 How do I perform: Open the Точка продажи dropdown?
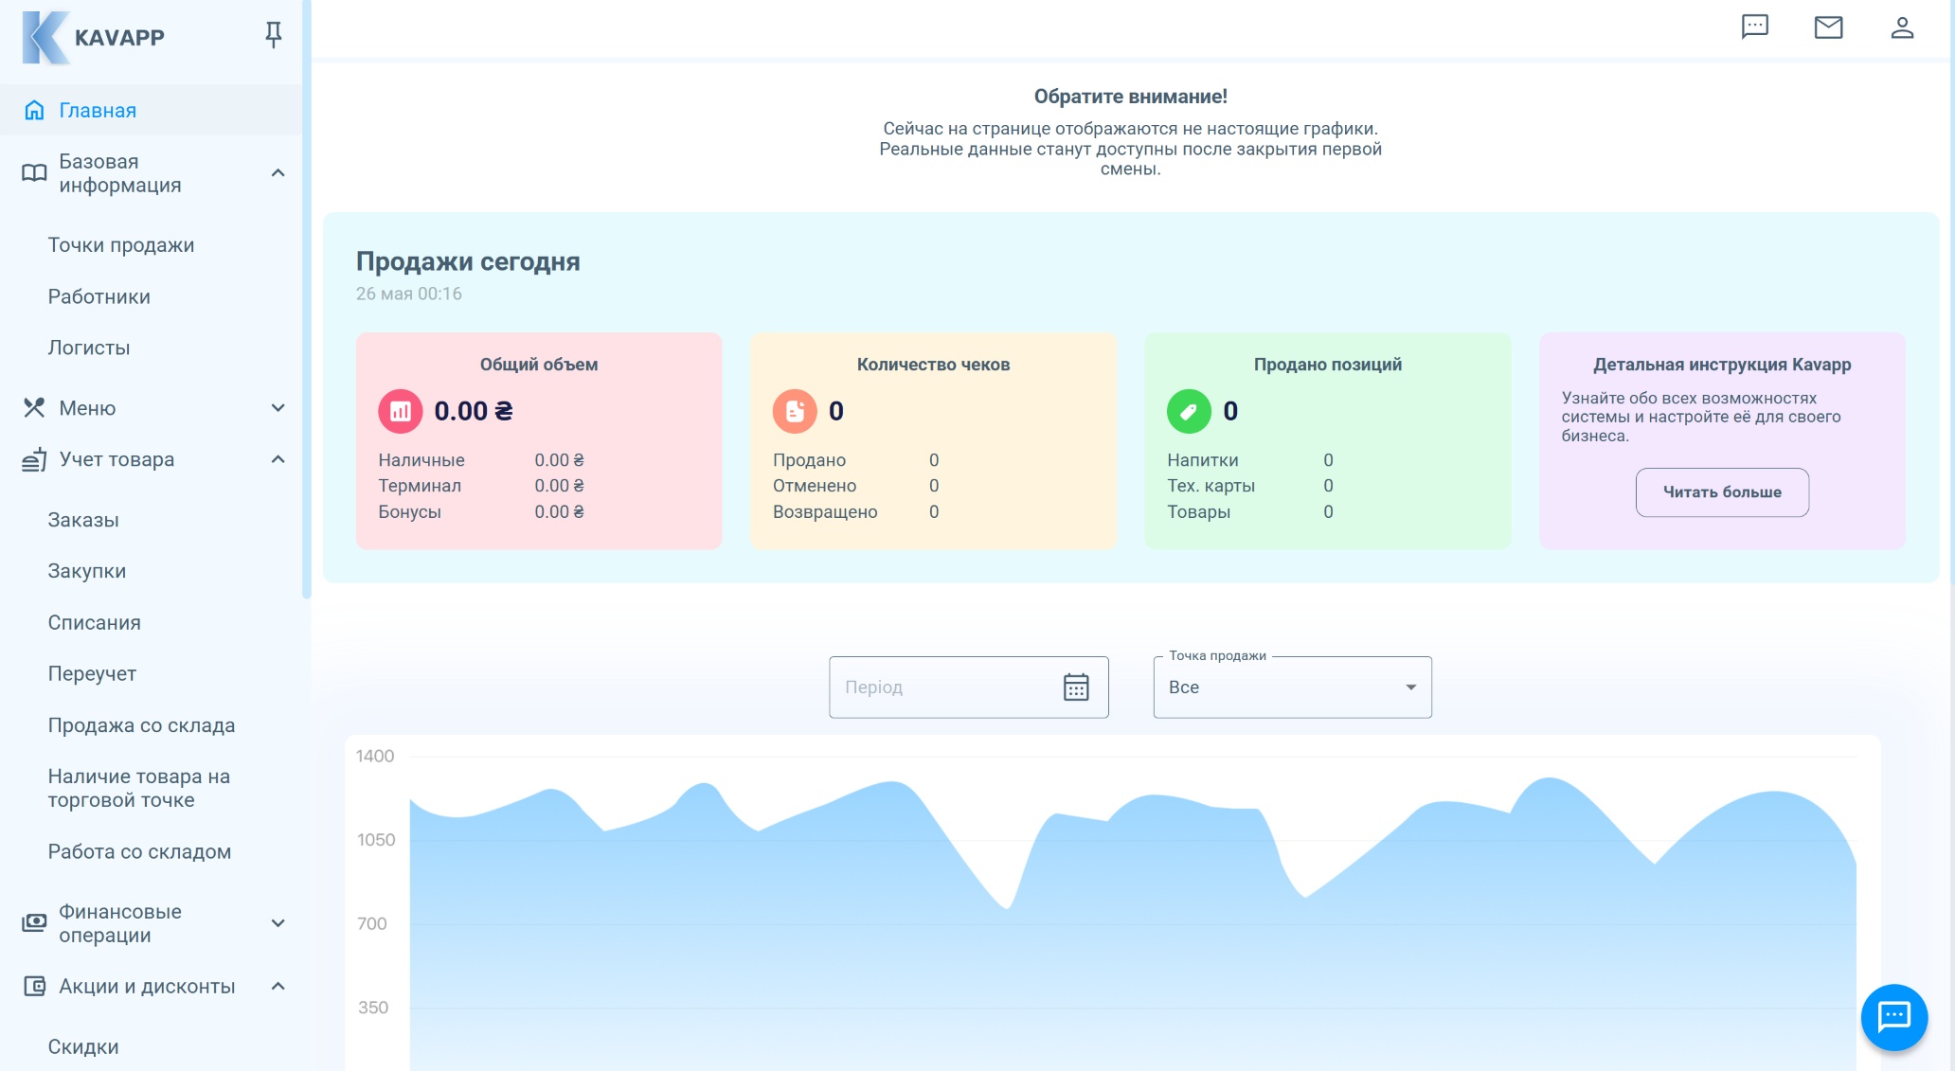click(1292, 687)
